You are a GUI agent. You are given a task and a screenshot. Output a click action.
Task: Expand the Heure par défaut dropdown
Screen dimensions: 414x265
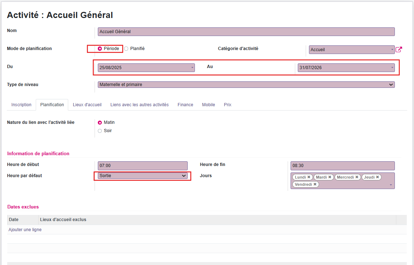[x=143, y=176]
